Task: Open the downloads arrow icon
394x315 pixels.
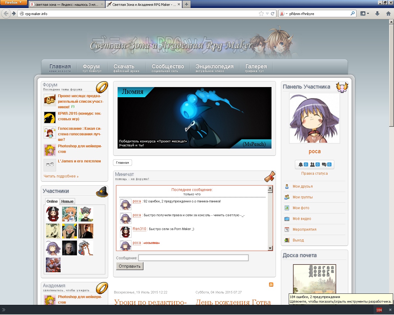Action: coord(377,14)
